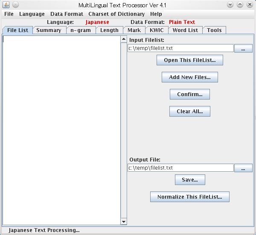Click the round pin button in title bar
This screenshot has height=235, width=256.
pos(15,5)
